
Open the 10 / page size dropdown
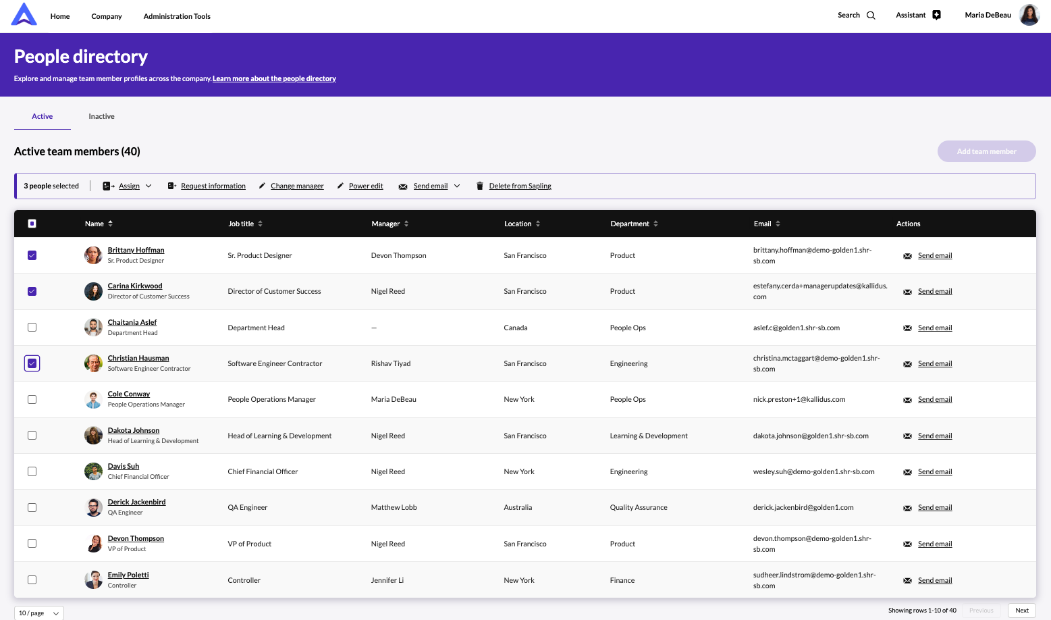coord(38,613)
